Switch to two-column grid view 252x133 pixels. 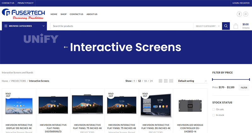tap(160, 81)
